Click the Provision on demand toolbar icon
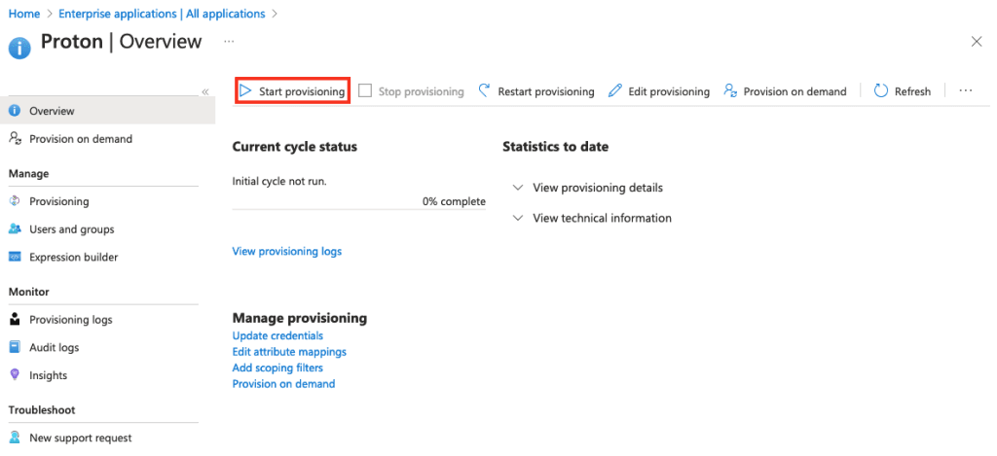Screen dimensions: 997x456 click(730, 91)
